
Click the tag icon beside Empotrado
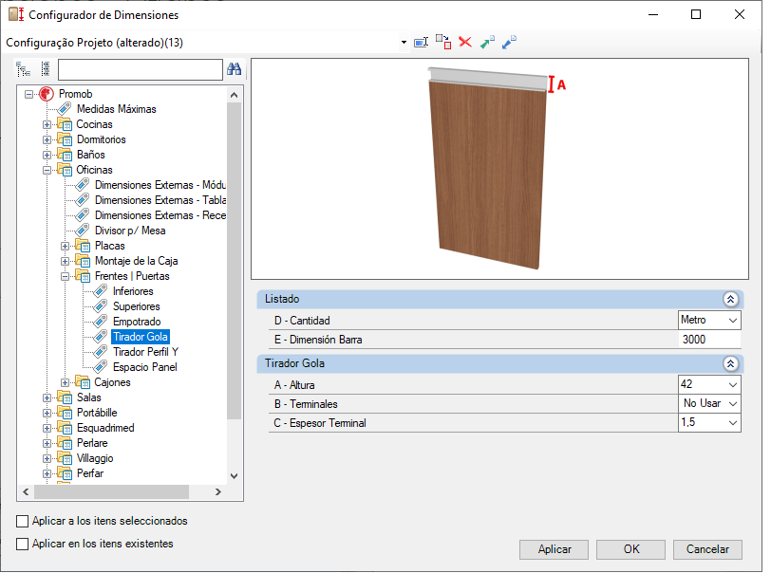pyautogui.click(x=101, y=322)
